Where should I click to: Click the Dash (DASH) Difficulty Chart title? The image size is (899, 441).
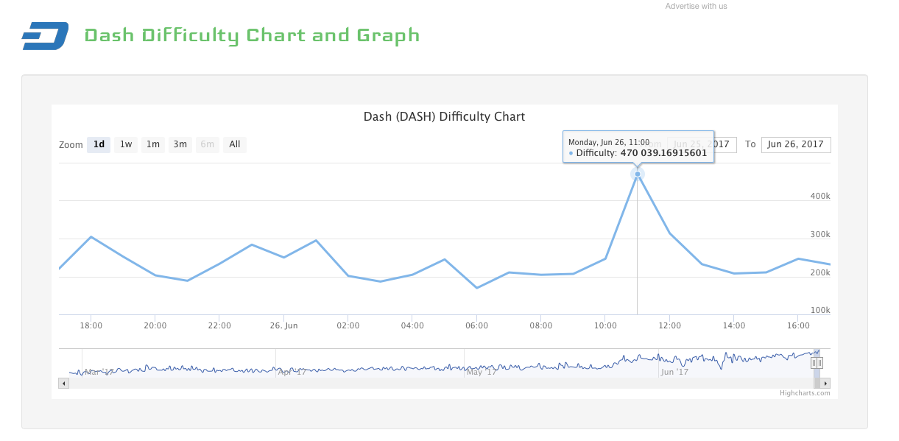444,117
